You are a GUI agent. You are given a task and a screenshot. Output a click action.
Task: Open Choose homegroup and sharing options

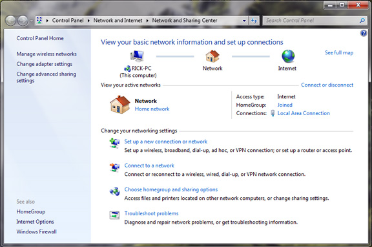tap(171, 189)
